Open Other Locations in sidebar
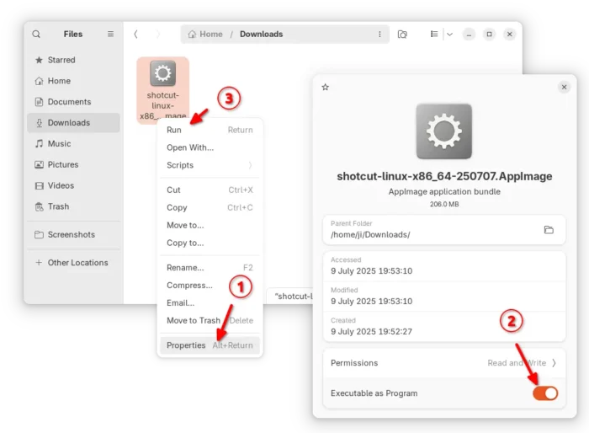This screenshot has height=433, width=589. point(77,263)
